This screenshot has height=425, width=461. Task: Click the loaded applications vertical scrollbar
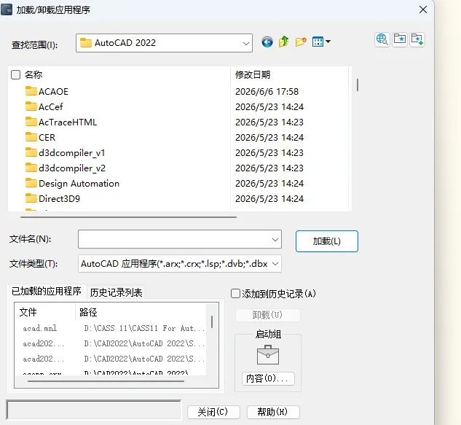click(212, 322)
